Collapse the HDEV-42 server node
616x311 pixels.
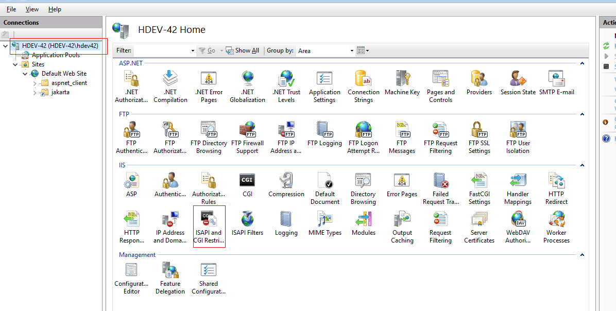pos(5,46)
